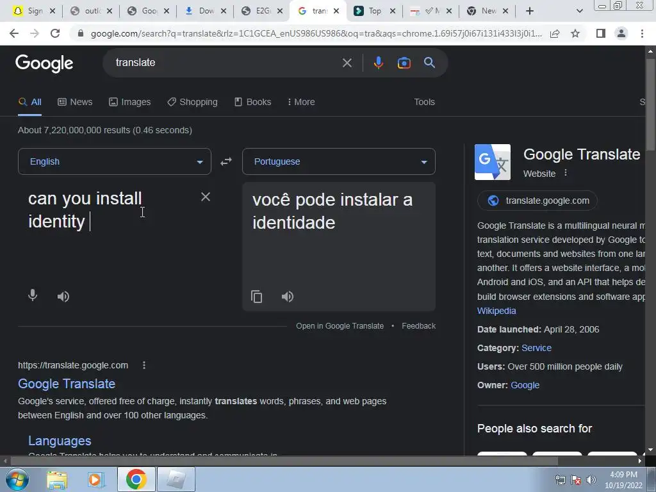Open Google Translate search result title

67,384
